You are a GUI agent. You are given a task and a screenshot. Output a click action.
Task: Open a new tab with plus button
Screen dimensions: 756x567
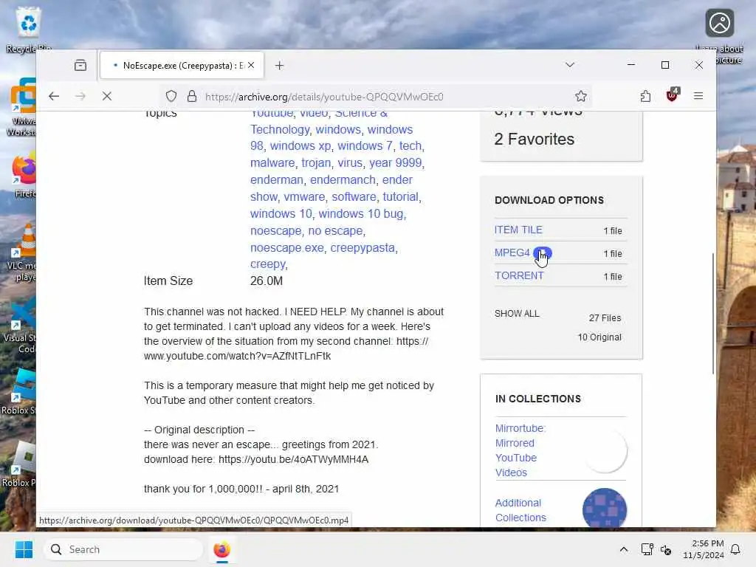coord(279,65)
